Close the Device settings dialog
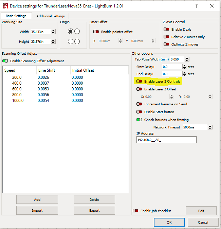This screenshot has width=221, height=229. click(x=212, y=6)
